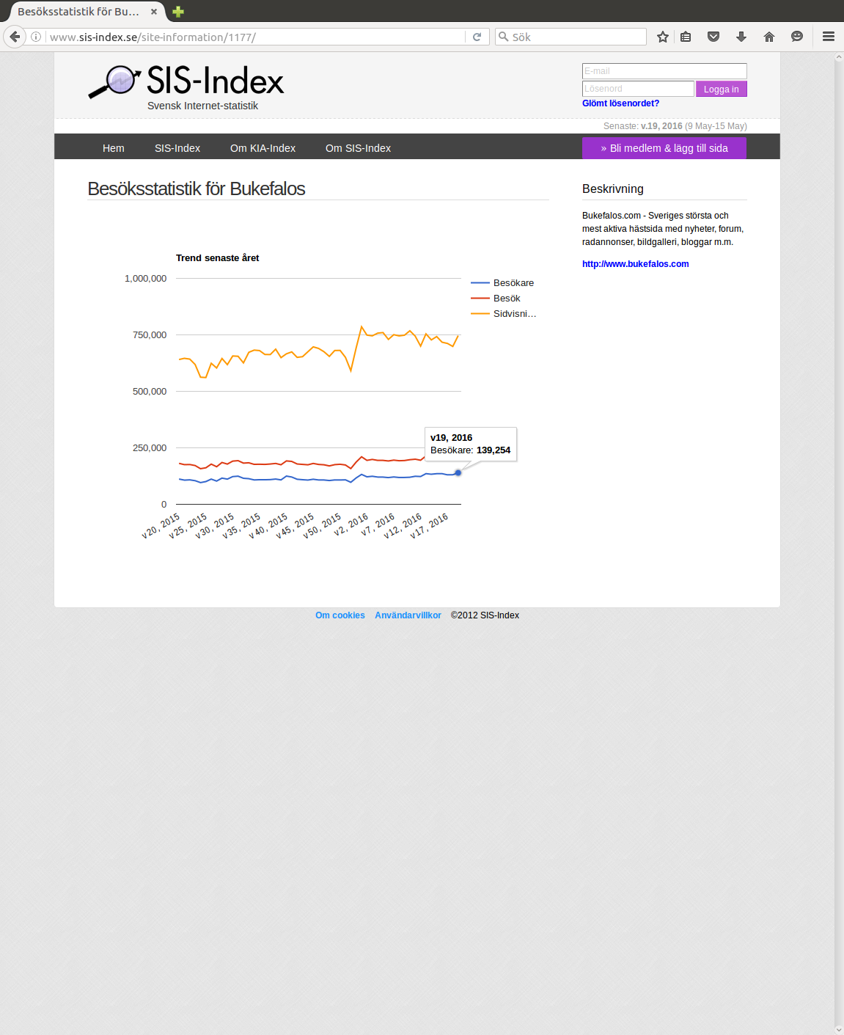Go to the browser home icon
Screen dimensions: 844x1035
tap(769, 37)
